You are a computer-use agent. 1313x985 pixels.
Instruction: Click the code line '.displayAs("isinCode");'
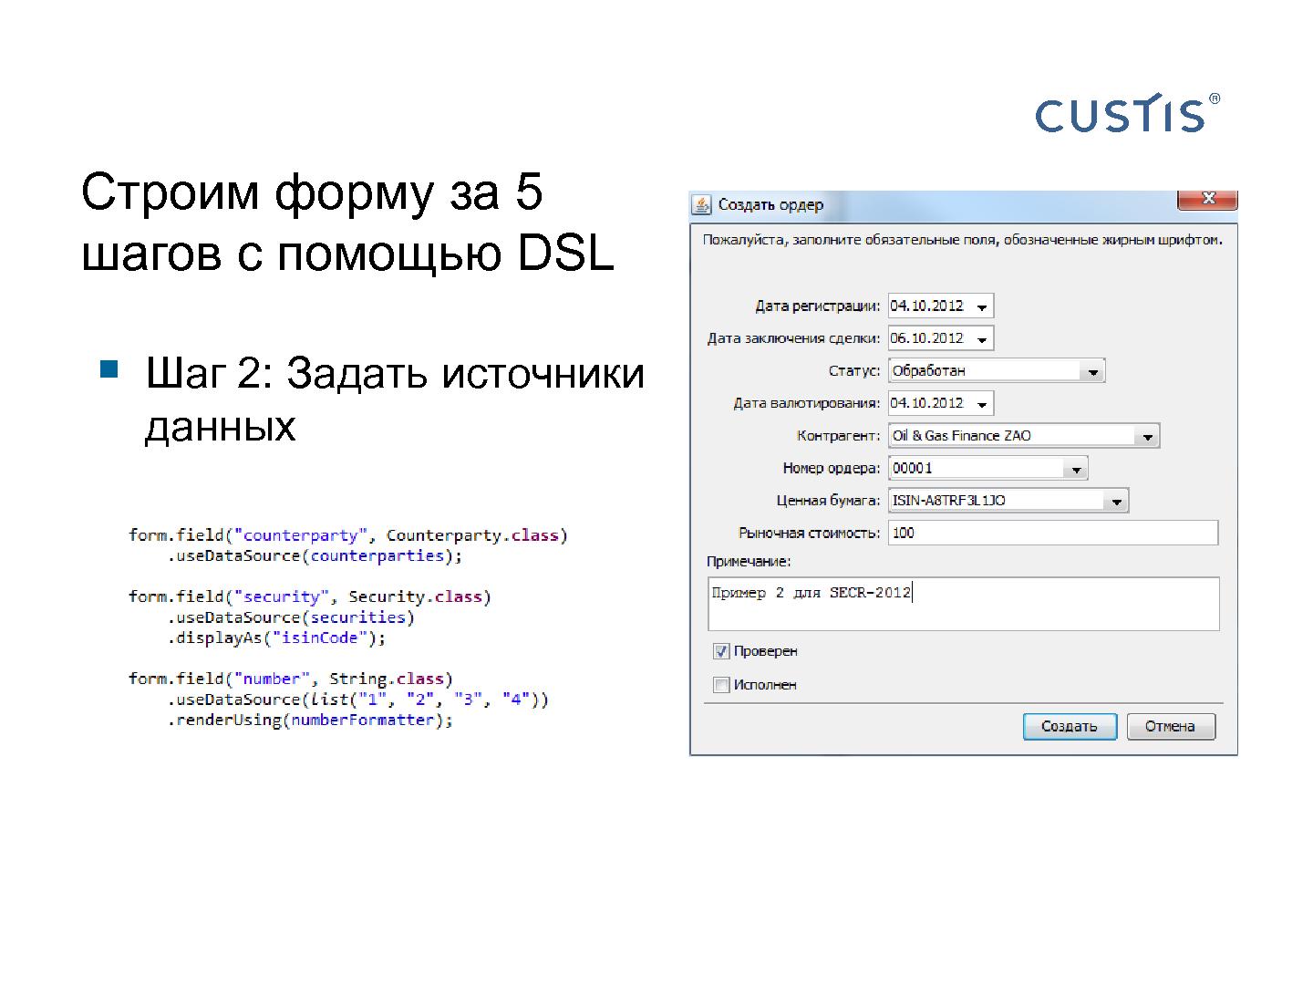pyautogui.click(x=276, y=638)
